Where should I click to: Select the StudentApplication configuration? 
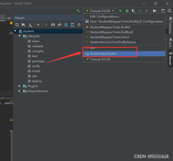pos(124,54)
